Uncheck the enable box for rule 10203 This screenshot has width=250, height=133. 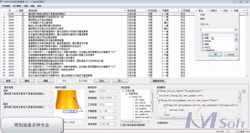[x=23, y=20]
